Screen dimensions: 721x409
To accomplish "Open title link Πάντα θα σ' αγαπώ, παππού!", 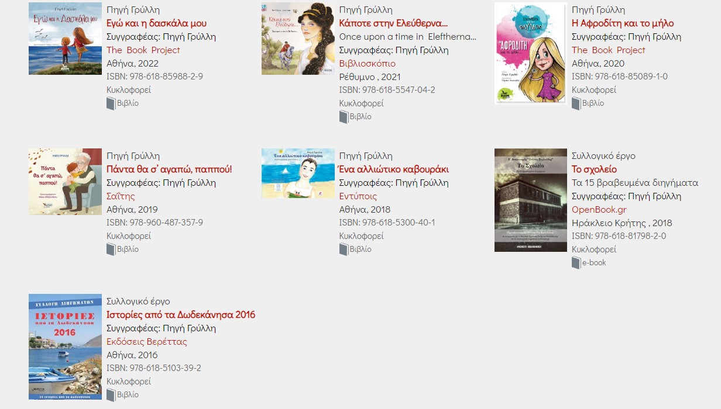I will pyautogui.click(x=169, y=169).
